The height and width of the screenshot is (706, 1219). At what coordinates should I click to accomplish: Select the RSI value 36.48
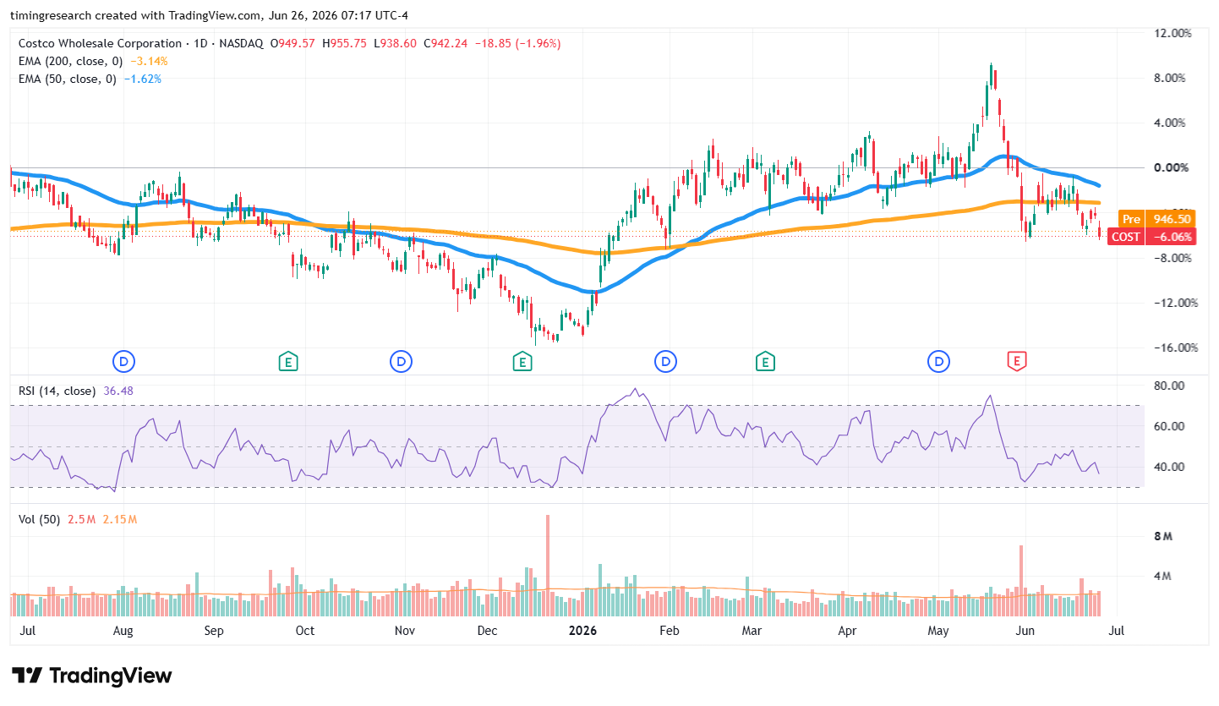point(118,391)
